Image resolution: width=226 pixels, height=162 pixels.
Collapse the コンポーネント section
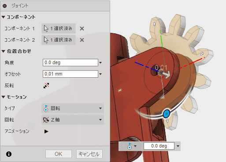[x=4, y=17]
